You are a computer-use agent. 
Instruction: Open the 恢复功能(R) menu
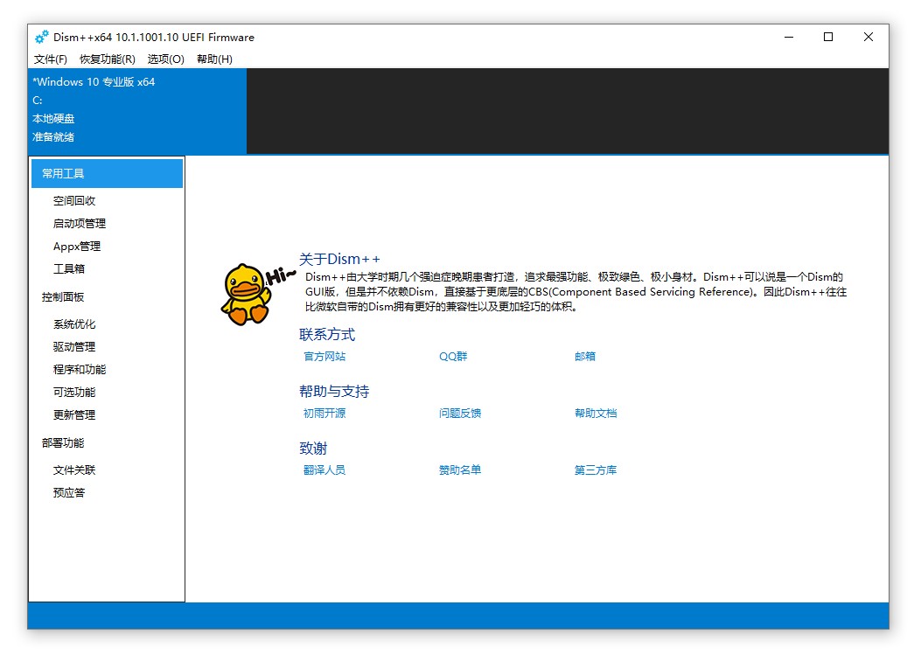coord(108,59)
